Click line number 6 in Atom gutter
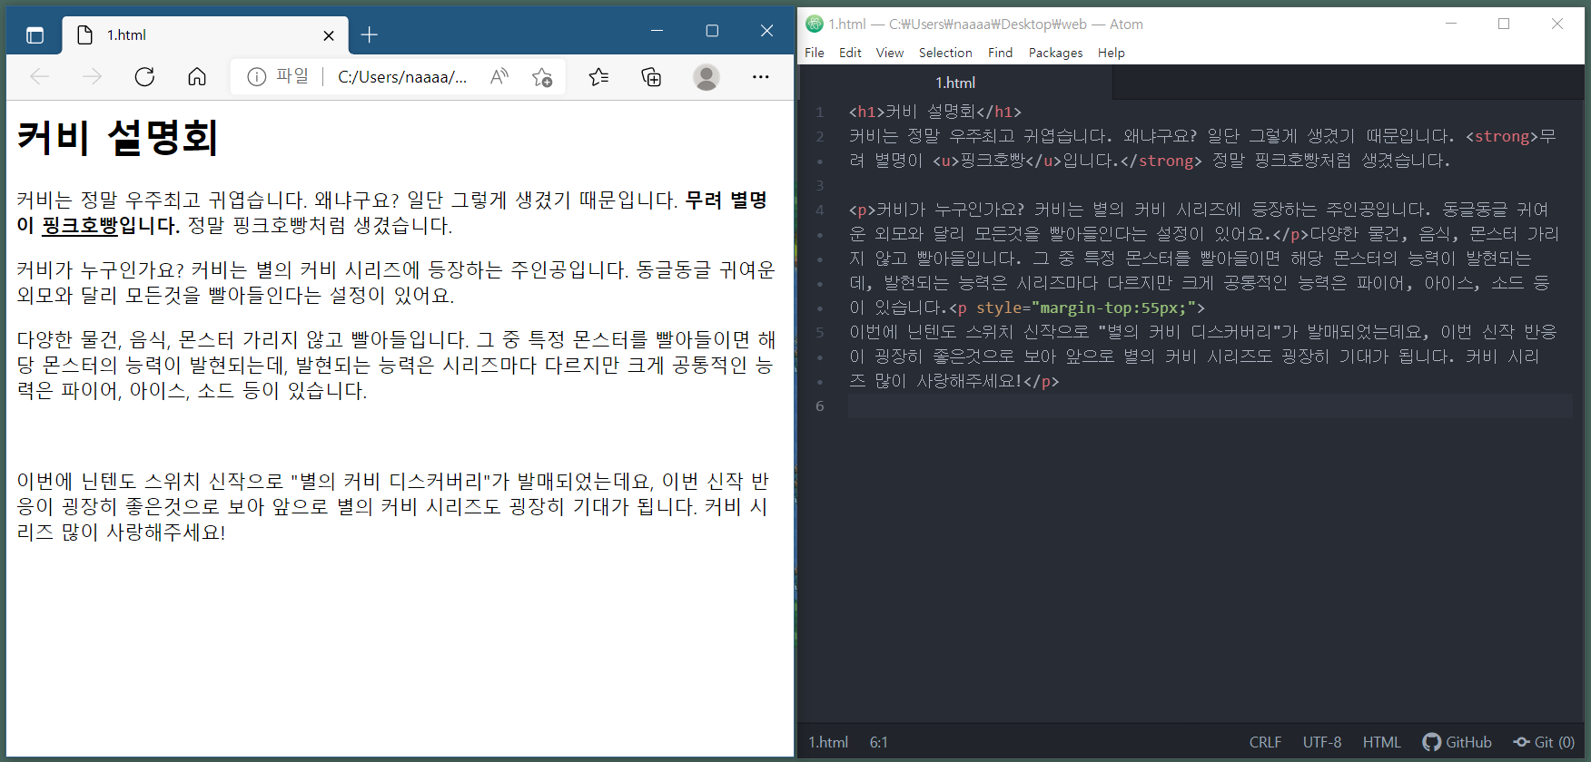The height and width of the screenshot is (762, 1591). 820,406
